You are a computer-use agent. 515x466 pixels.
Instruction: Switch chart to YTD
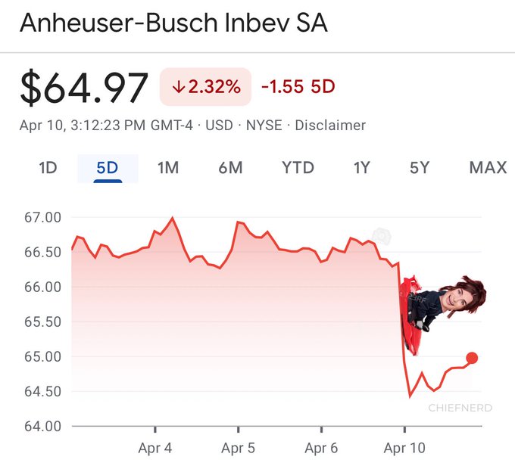298,167
